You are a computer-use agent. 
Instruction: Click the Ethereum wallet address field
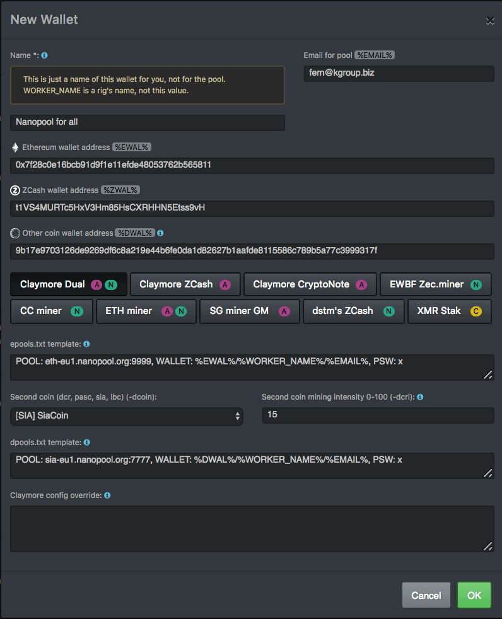coord(252,165)
